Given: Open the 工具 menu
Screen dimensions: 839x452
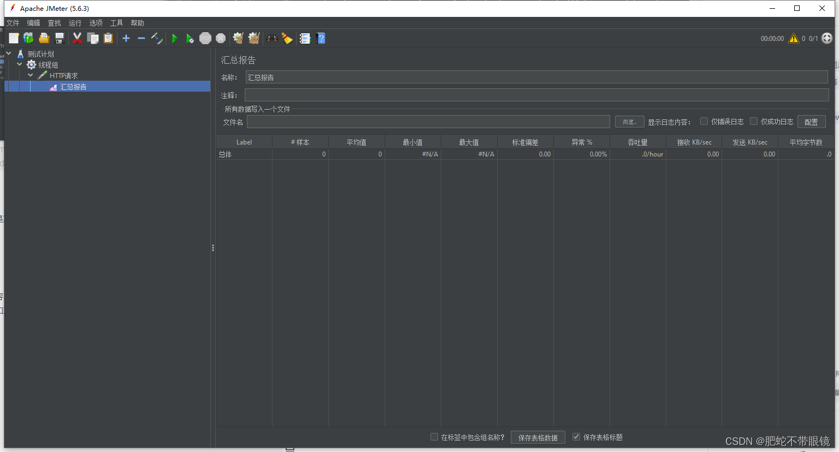Looking at the screenshot, I should [116, 23].
